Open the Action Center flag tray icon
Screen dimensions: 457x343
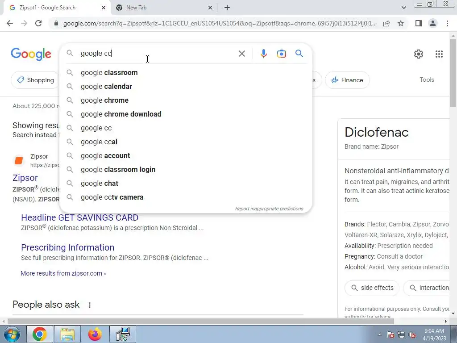click(391, 335)
